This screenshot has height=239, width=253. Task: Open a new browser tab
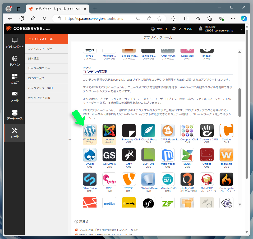[x=95, y=9]
